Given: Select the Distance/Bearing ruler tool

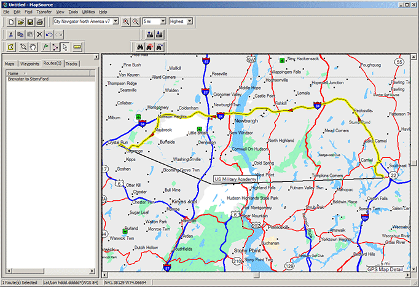Looking at the screenshot, I should click(x=77, y=47).
